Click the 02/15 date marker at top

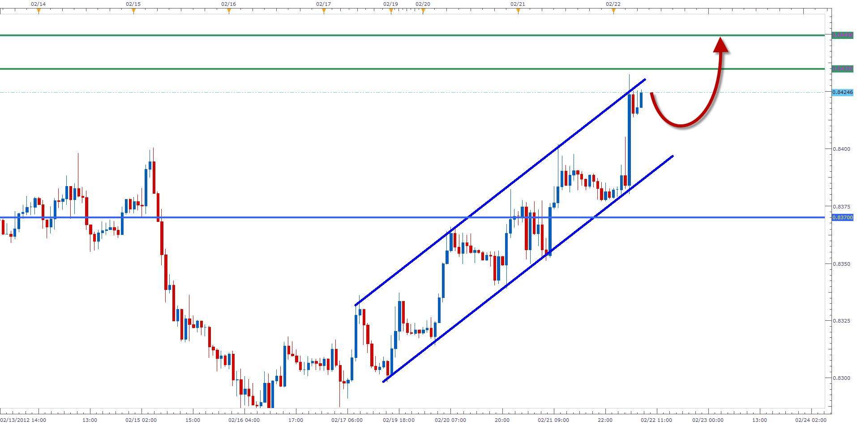pyautogui.click(x=133, y=4)
